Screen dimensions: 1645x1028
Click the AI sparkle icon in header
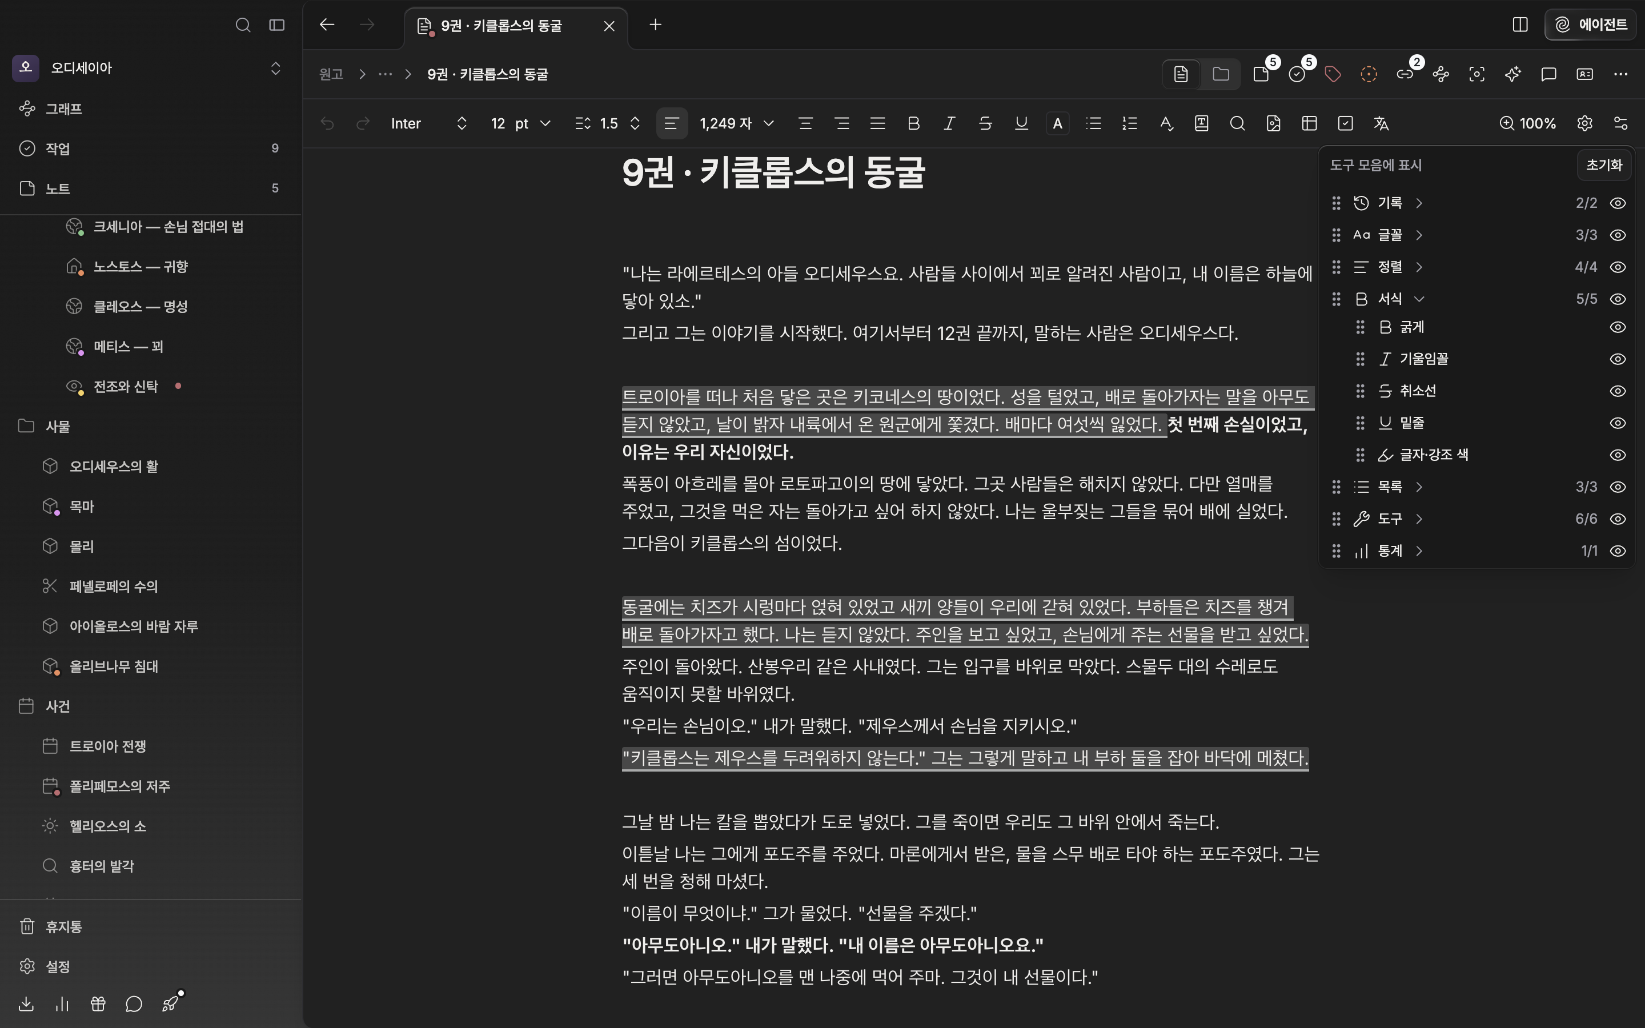coord(1512,74)
